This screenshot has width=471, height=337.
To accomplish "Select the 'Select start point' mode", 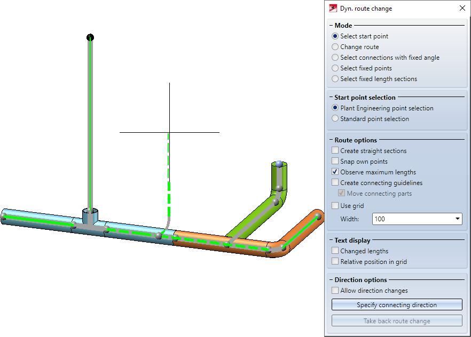I will 335,36.
